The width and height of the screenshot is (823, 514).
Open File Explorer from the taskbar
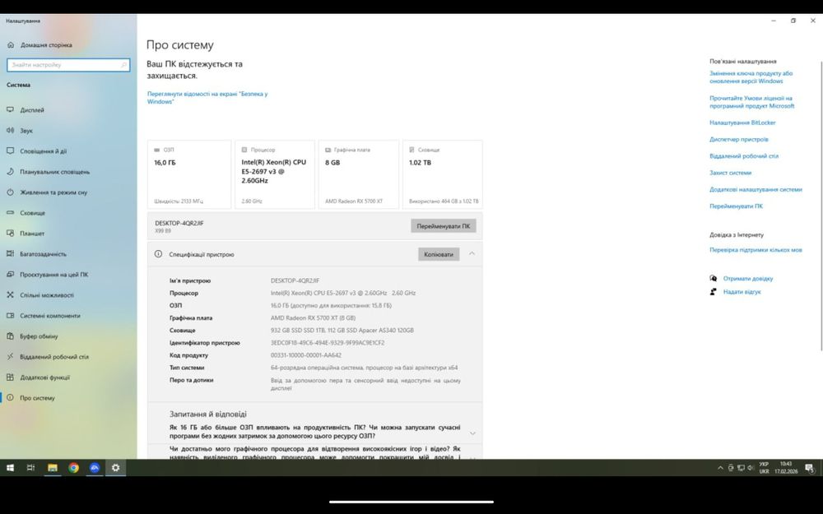pyautogui.click(x=53, y=468)
